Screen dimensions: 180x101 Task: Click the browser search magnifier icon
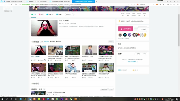point(153,4)
